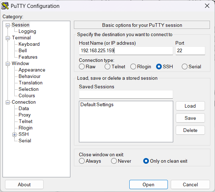
Task: Click the About button
Action: coord(24,184)
